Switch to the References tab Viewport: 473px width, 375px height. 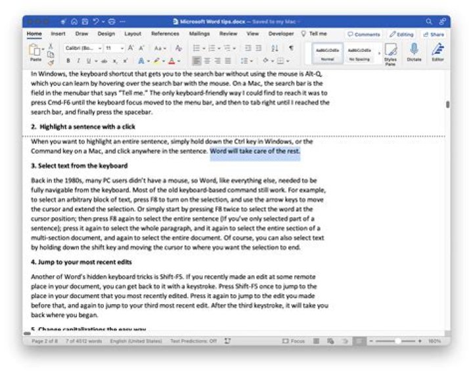[165, 33]
